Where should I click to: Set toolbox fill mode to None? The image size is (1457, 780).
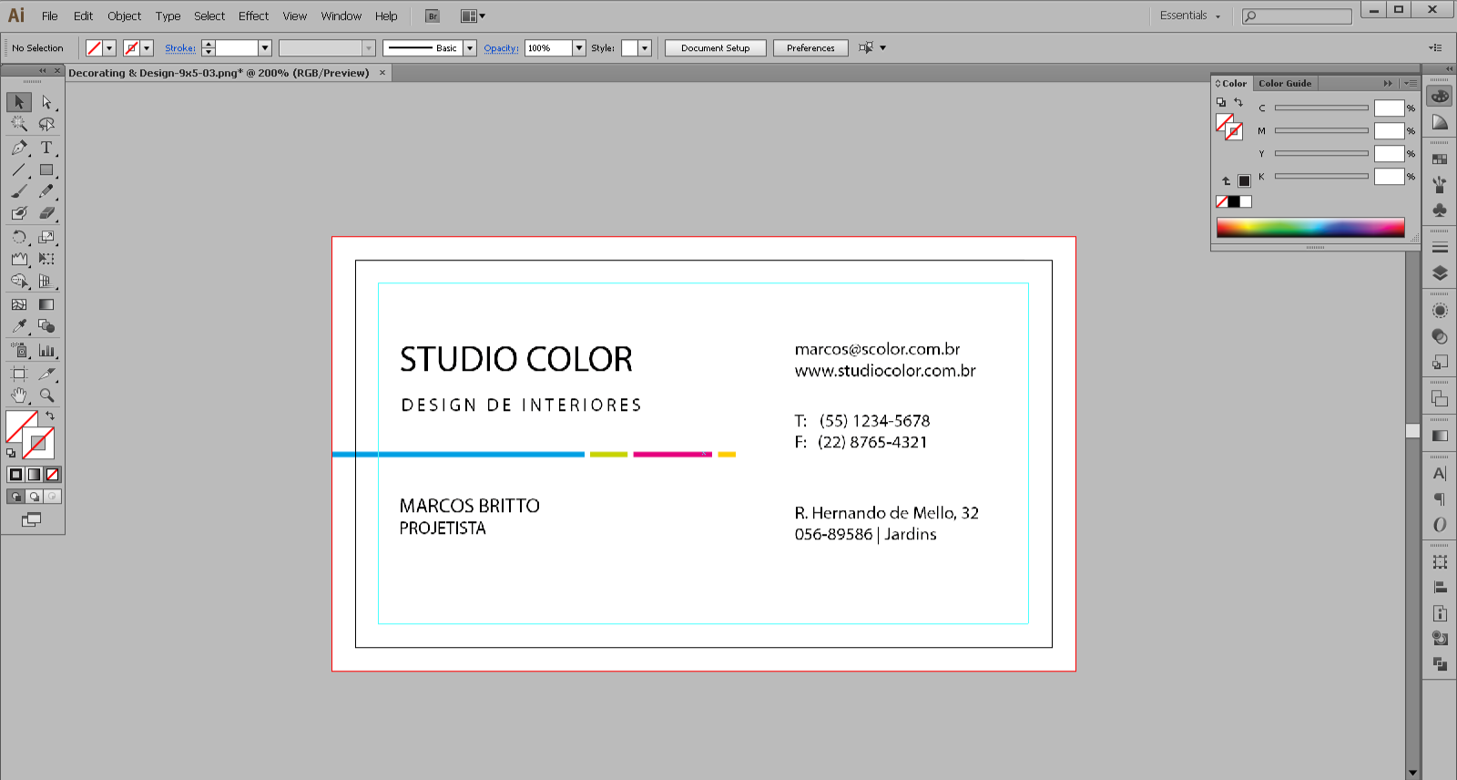point(53,475)
